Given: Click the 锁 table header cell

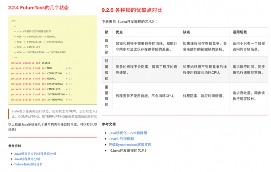Looking at the screenshot, I should [x=107, y=32].
